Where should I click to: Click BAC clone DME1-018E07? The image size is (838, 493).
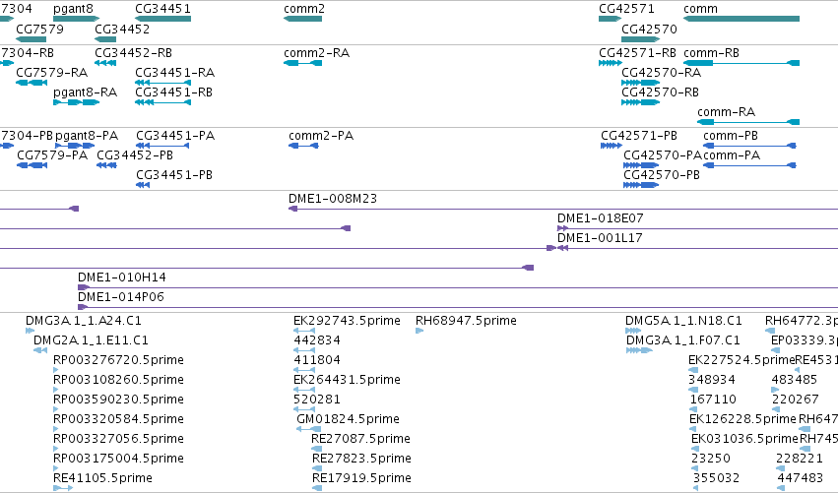point(697,228)
